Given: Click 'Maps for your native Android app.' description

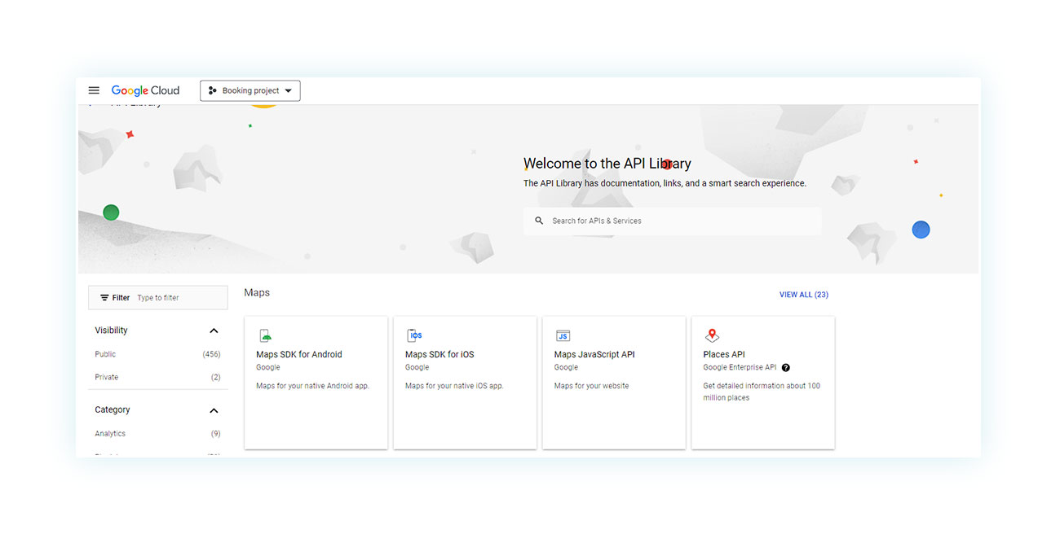Looking at the screenshot, I should 313,386.
